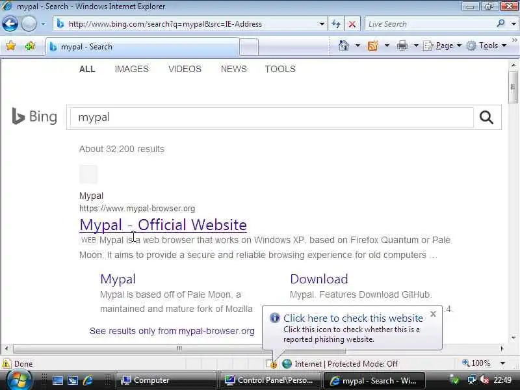The width and height of the screenshot is (520, 390).
Task: Open the Windows Start orb
Action: 19,380
